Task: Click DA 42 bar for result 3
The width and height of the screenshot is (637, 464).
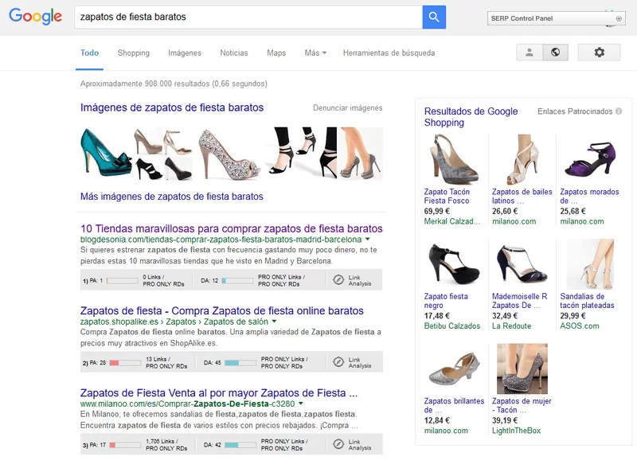Action: (x=240, y=445)
